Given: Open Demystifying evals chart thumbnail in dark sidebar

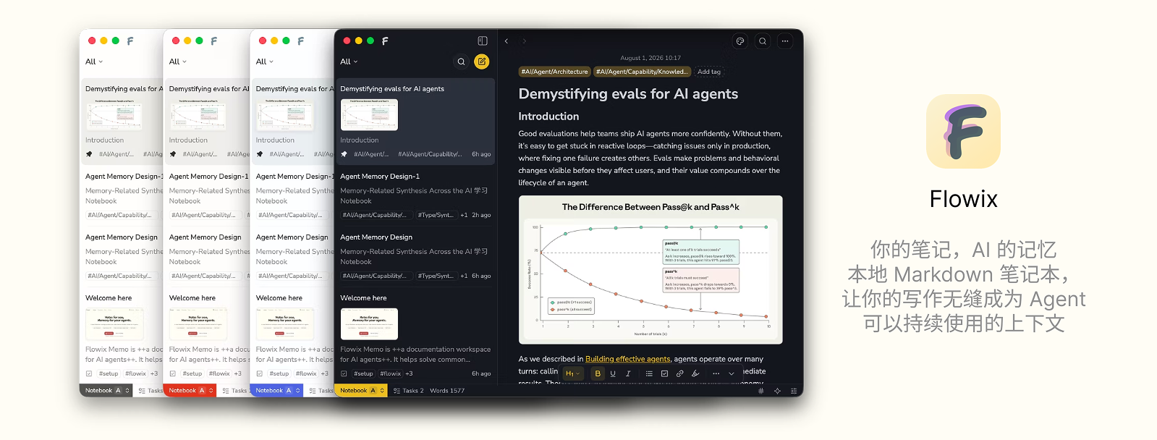Looking at the screenshot, I should [x=369, y=114].
